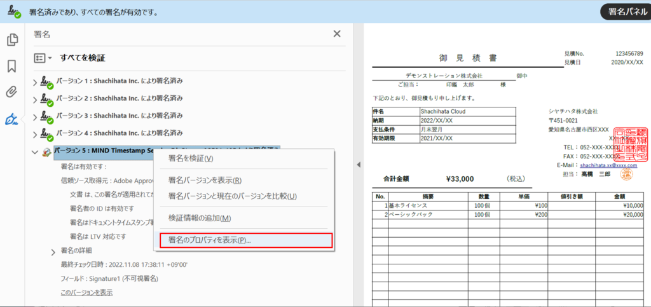The width and height of the screenshot is (651, 307).
Task: Click the 金額 column header
Action: pos(619,196)
